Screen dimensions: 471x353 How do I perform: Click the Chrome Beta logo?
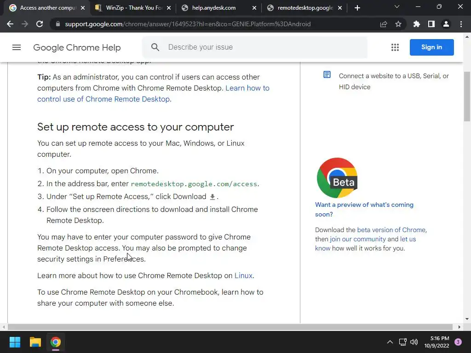pyautogui.click(x=337, y=178)
